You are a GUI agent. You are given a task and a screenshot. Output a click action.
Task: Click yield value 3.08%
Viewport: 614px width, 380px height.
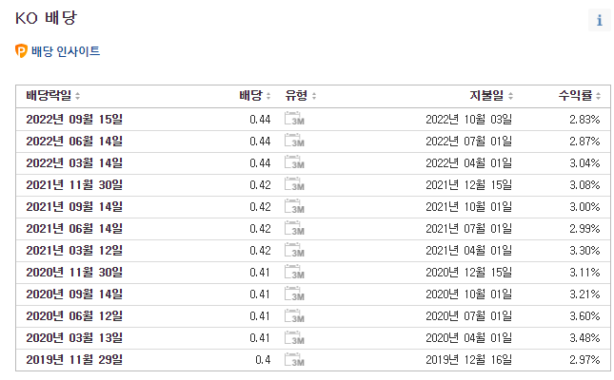click(x=584, y=185)
